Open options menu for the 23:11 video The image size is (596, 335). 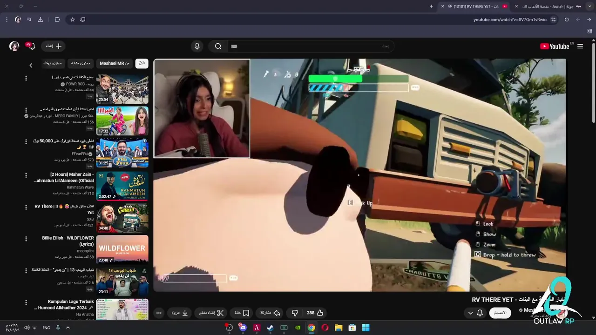click(26, 270)
